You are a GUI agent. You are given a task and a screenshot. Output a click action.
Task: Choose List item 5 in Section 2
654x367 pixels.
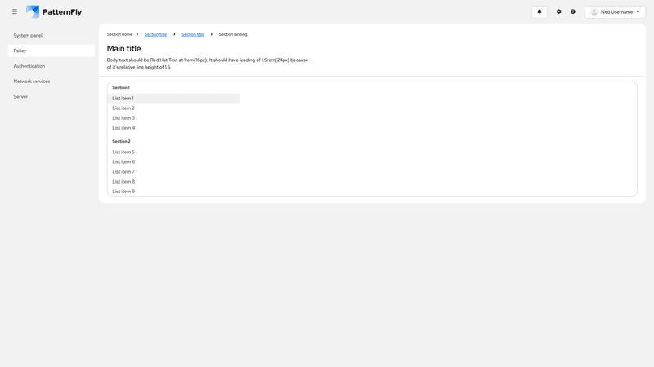click(x=123, y=153)
